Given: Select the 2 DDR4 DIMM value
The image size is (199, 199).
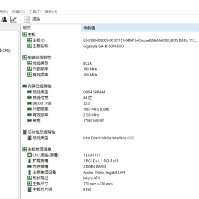Looking at the screenshot, I should point(95,166).
